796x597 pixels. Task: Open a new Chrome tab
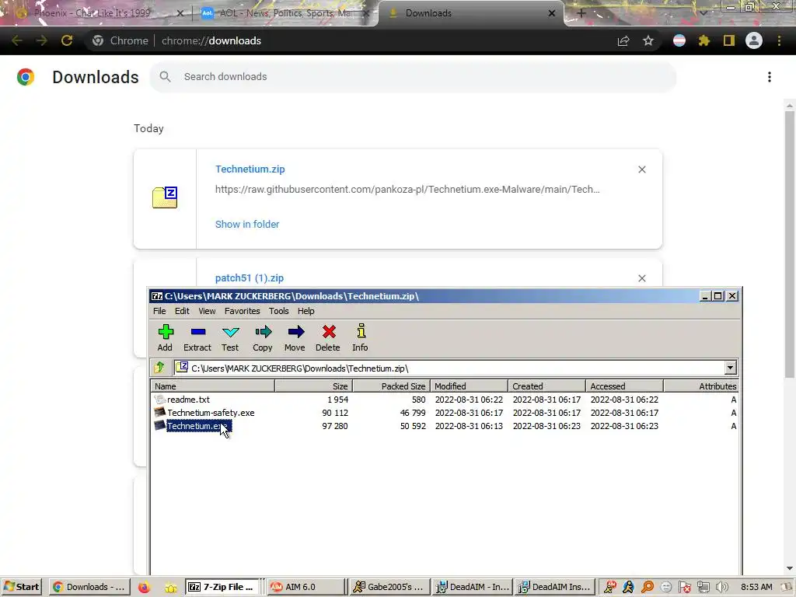pyautogui.click(x=581, y=13)
